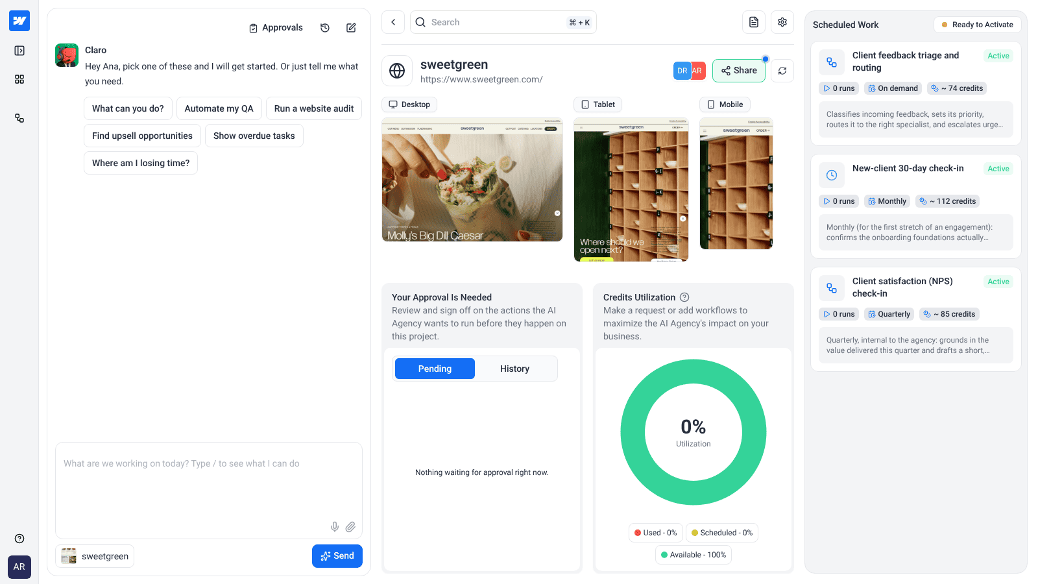Open the Desktop site preview thumbnail
This screenshot has width=1038, height=584.
point(472,180)
